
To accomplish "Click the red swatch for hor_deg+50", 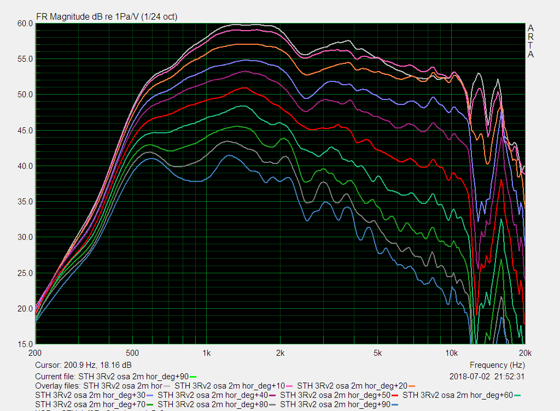I will click(x=395, y=395).
